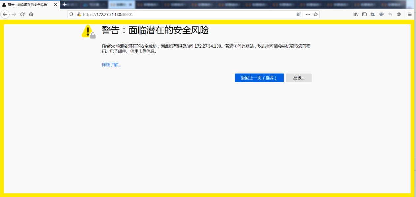416x197 pixels.
Task: Open the Library bookmarks and history
Action: coord(356,14)
